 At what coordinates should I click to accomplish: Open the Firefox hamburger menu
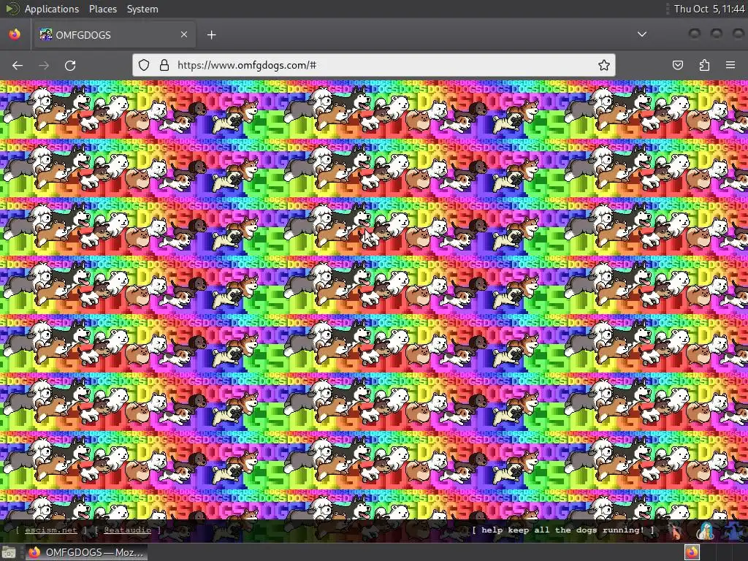[x=730, y=65]
